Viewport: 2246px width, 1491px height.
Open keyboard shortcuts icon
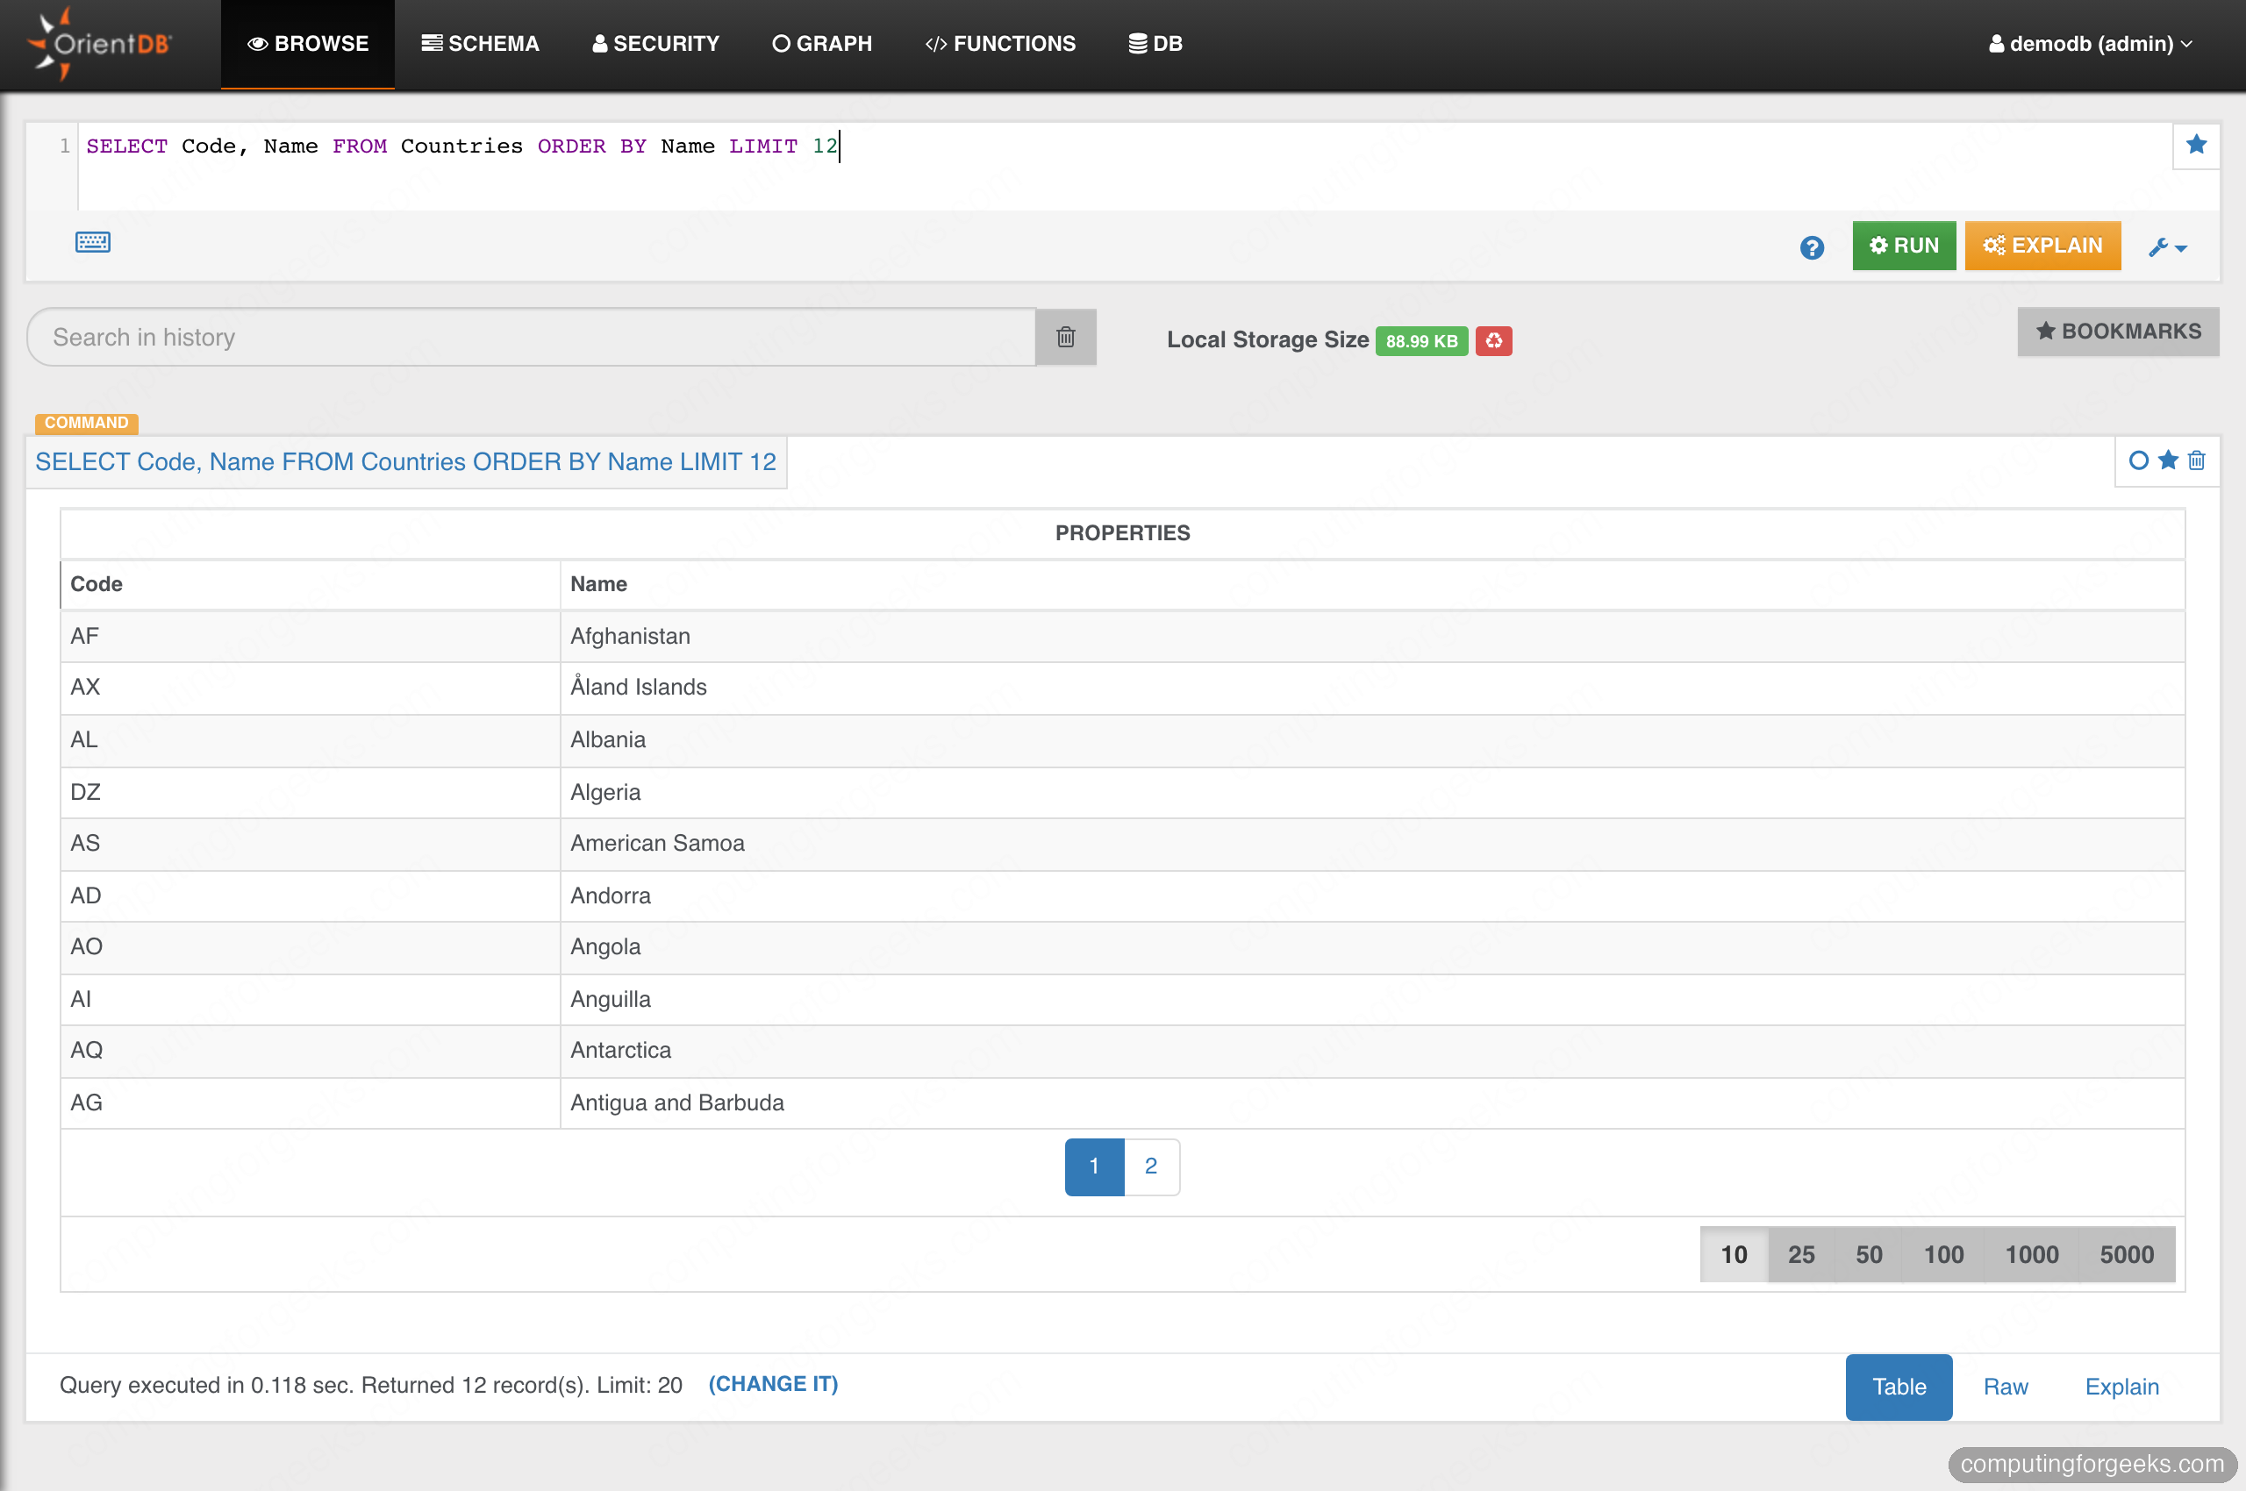(x=92, y=242)
